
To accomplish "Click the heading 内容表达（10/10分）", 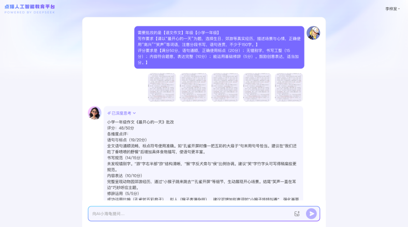I will pos(125,176).
